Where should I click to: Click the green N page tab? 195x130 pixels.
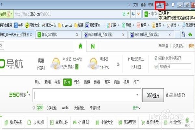click(x=93, y=46)
